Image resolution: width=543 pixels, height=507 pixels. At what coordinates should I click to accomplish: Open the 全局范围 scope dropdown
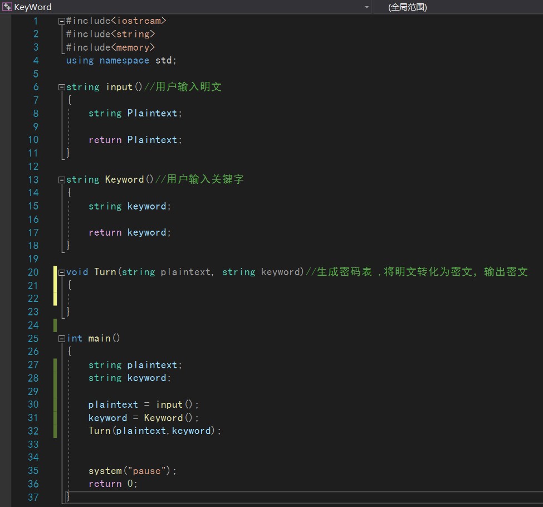point(408,7)
